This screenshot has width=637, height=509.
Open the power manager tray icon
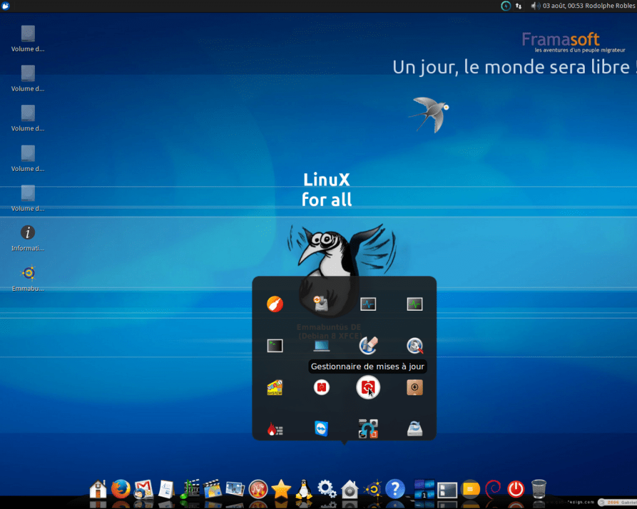point(506,6)
